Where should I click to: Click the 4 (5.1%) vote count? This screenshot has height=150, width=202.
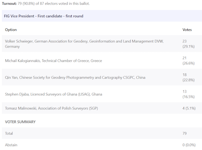tap(189, 108)
